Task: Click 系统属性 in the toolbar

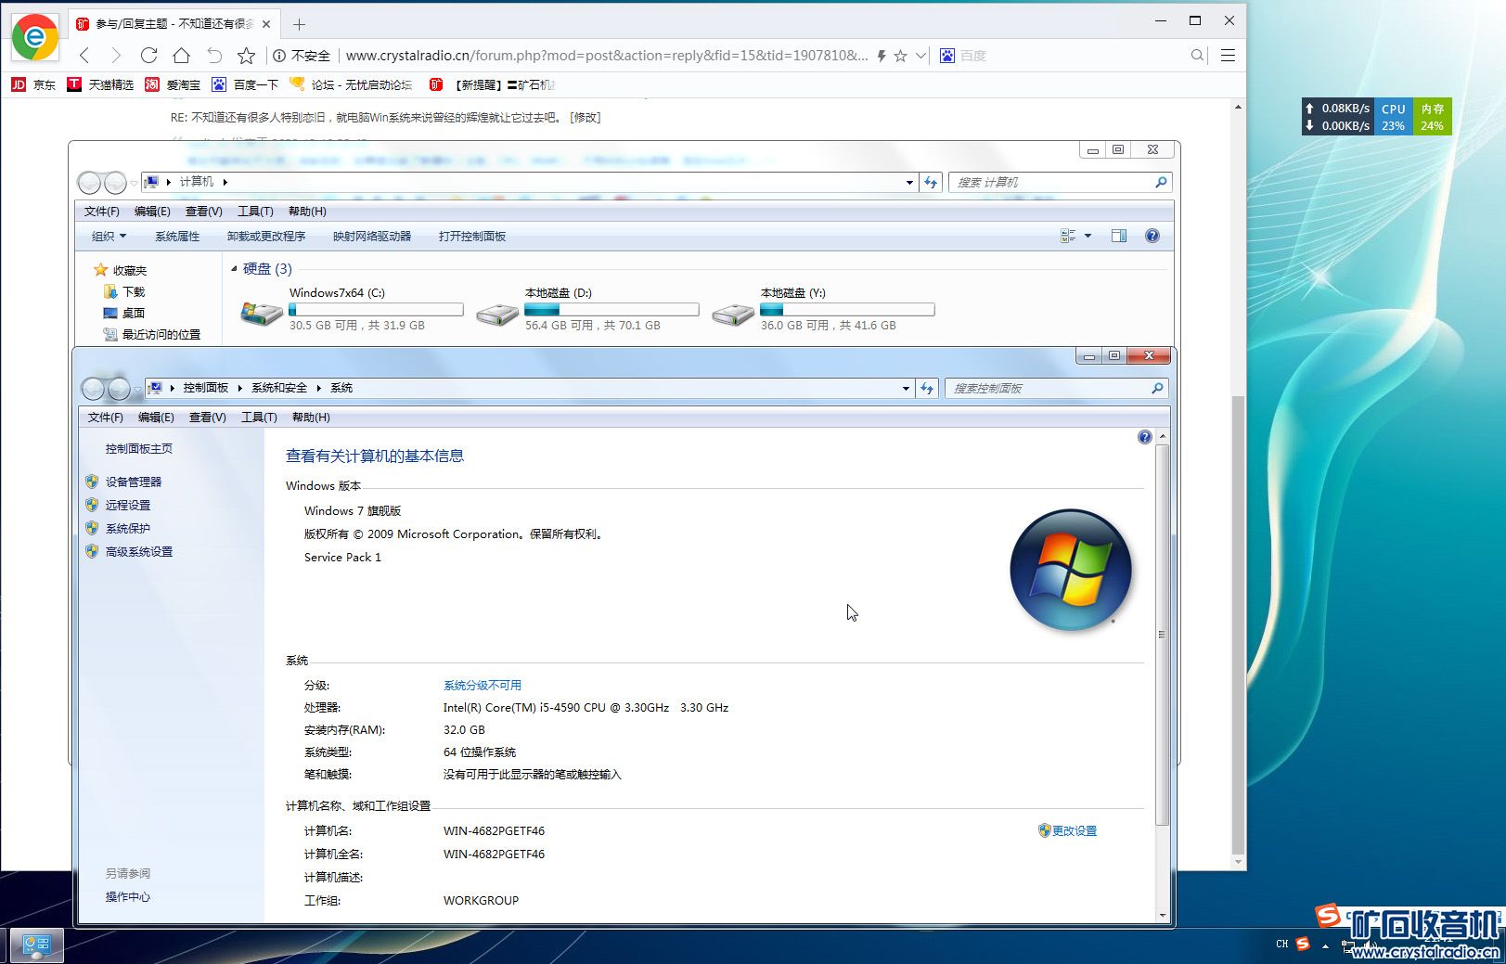Action: coord(177,237)
